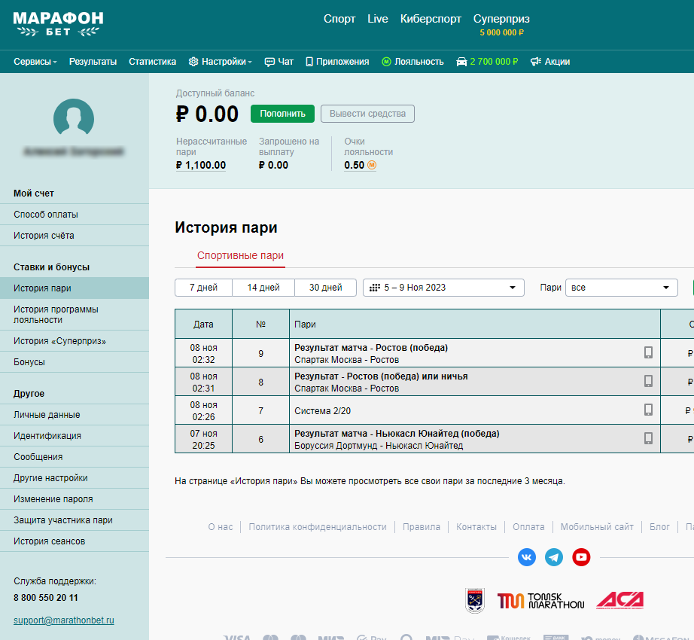This screenshot has width=694, height=640.
Task: Open the VK social network icon
Action: coord(527,557)
